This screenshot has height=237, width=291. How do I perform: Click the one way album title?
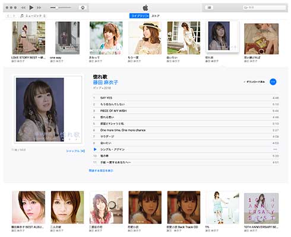pos(56,57)
